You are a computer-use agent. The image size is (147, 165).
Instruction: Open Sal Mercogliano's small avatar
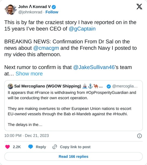pyautogui.click(x=10, y=86)
